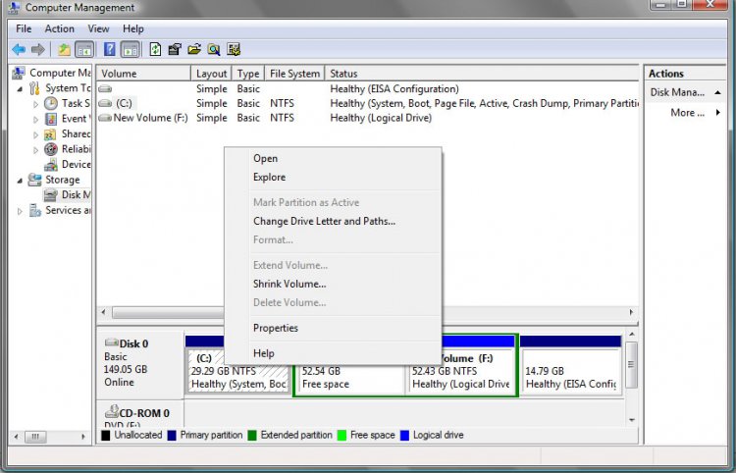Click the Volume column header
736x473 pixels.
(x=142, y=74)
